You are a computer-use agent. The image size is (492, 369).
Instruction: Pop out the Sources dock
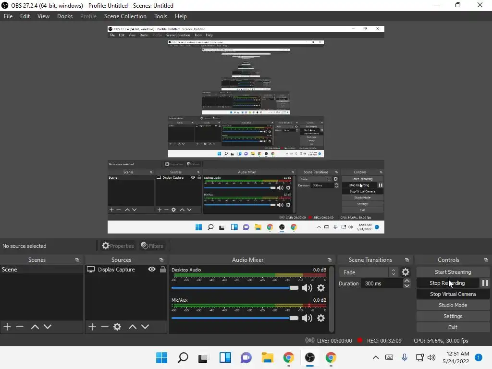click(161, 260)
